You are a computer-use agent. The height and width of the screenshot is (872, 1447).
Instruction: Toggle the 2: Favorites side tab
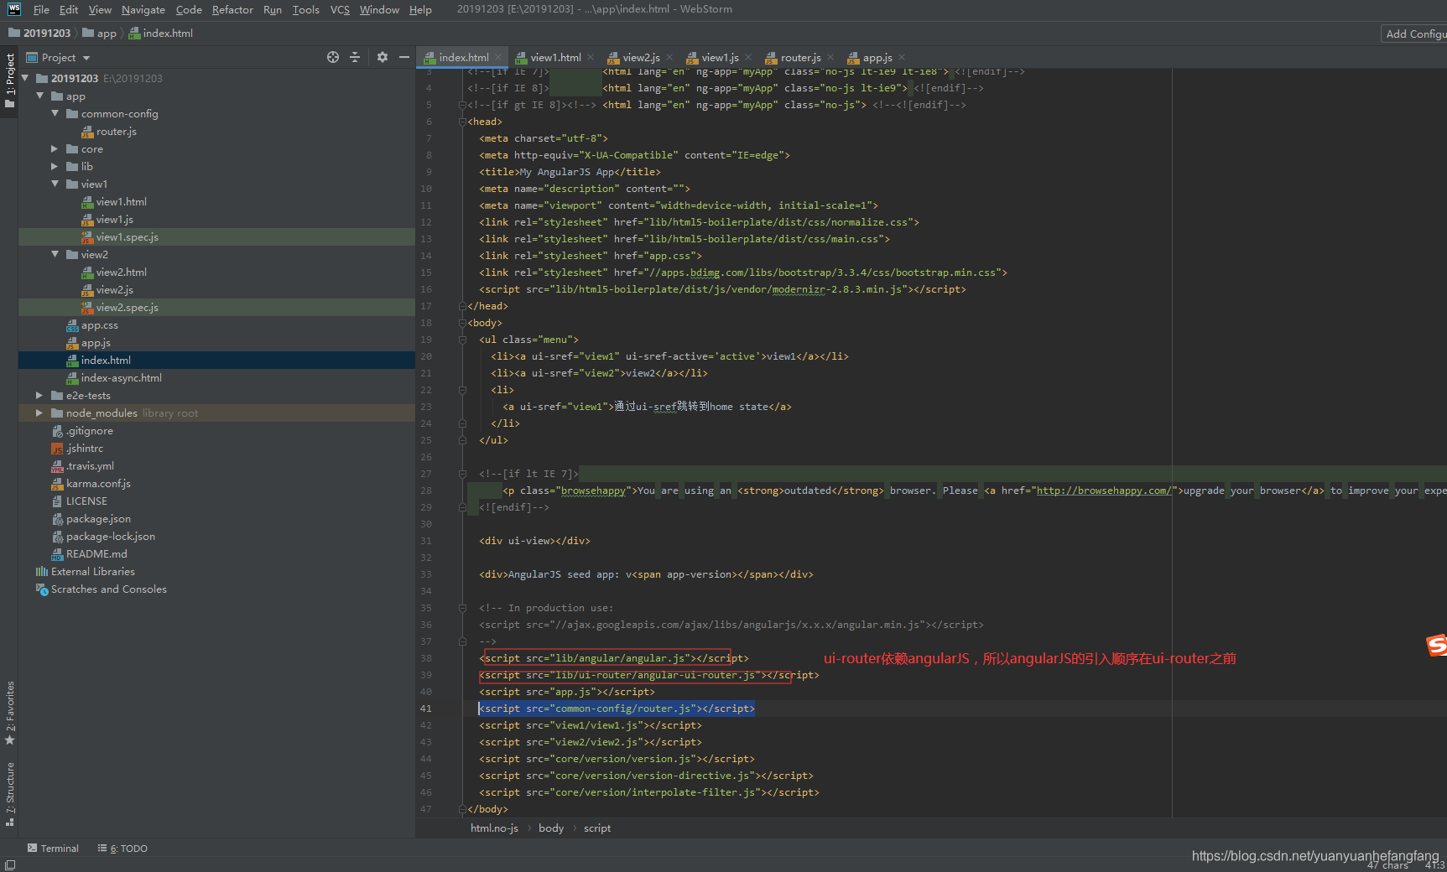(x=9, y=713)
